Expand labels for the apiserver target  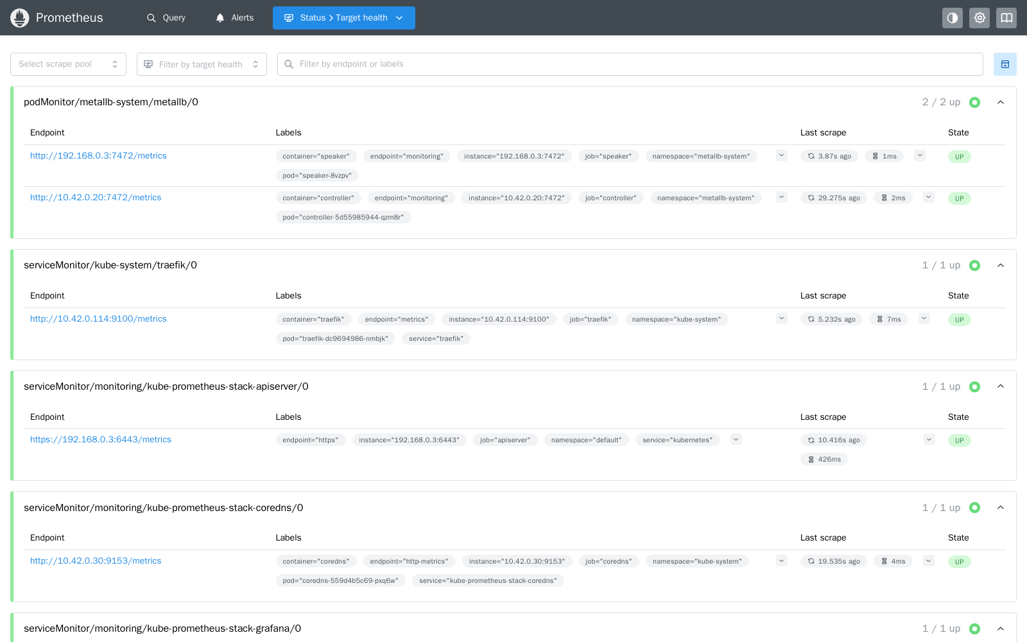pos(736,439)
